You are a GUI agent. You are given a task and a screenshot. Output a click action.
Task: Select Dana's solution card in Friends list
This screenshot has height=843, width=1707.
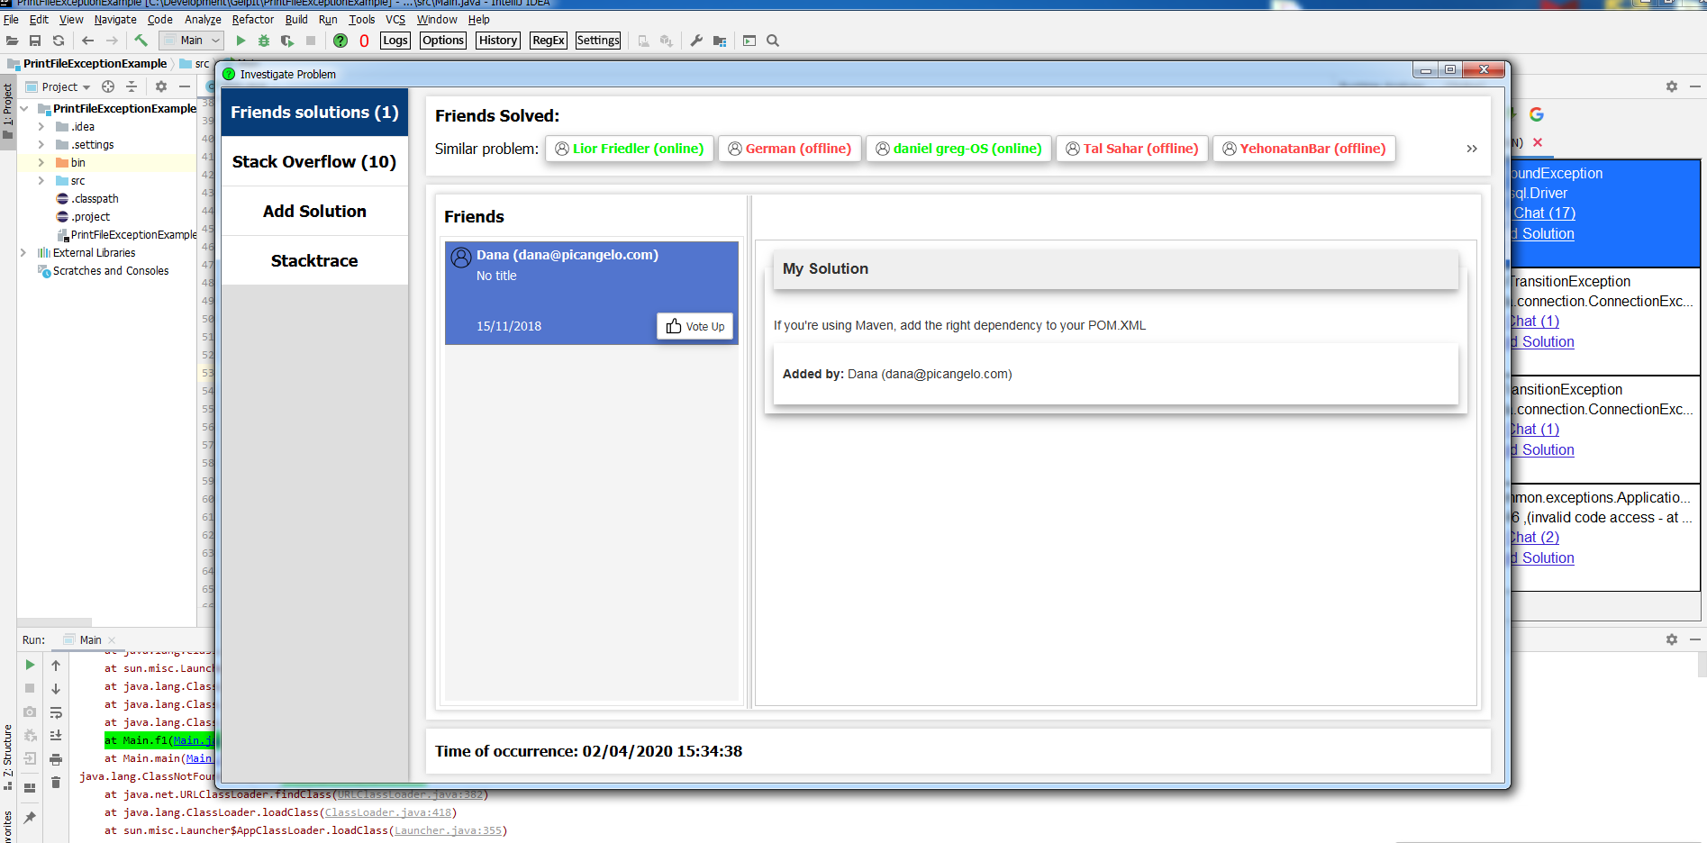(592, 292)
